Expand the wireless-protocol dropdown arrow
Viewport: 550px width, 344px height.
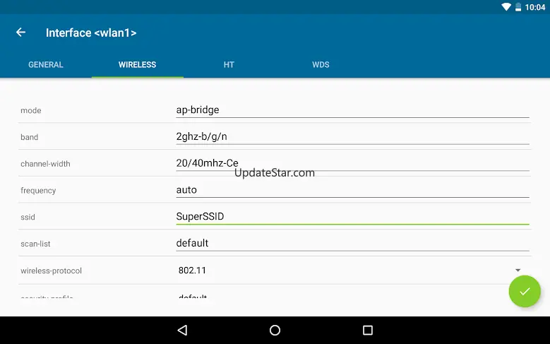click(518, 271)
